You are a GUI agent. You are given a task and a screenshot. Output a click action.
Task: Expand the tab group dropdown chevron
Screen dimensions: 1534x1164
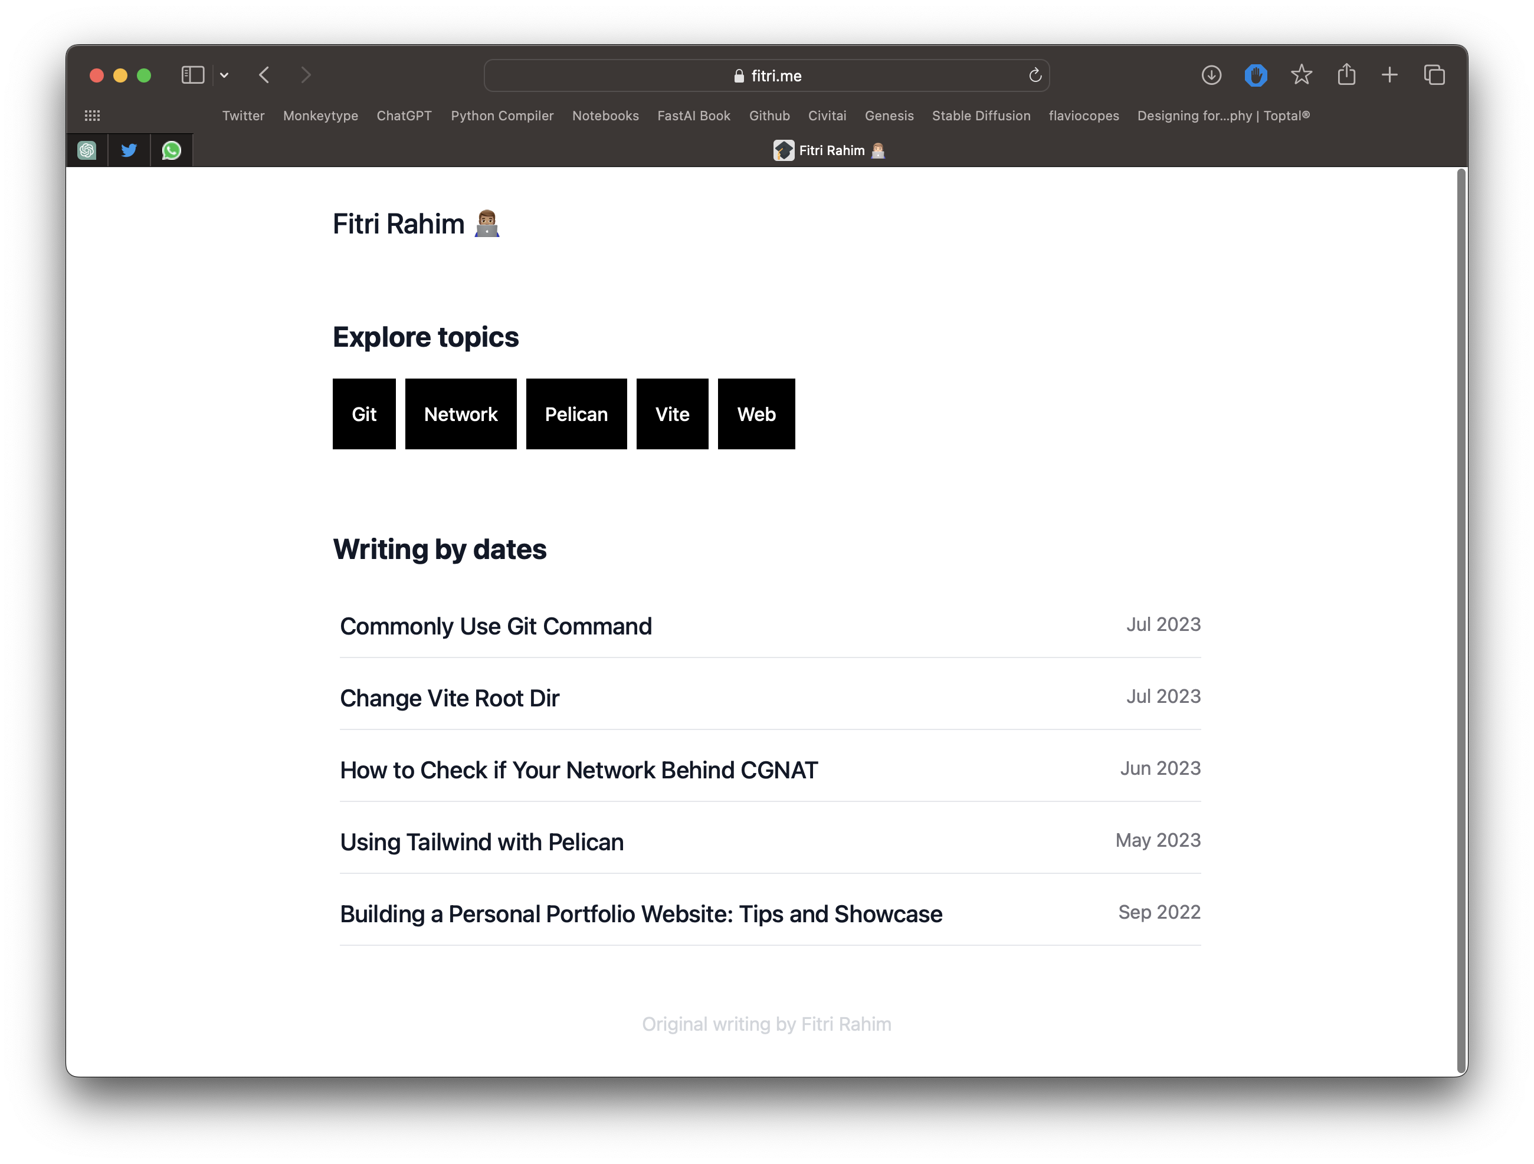pos(224,75)
